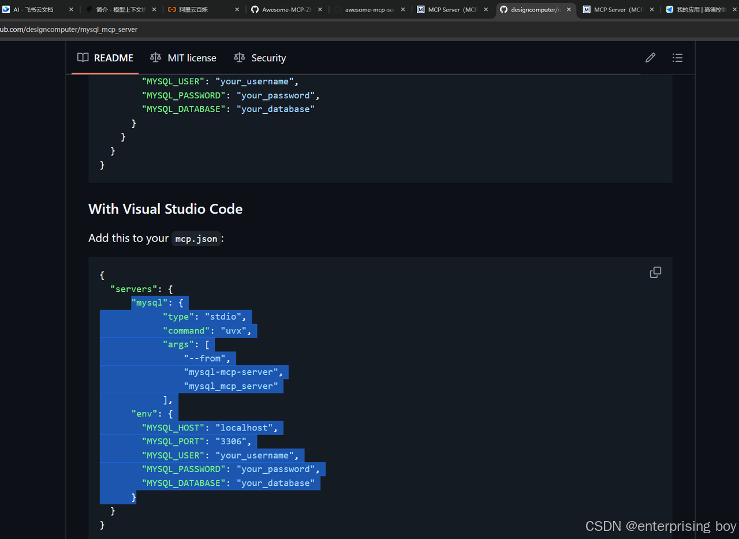Close the Awesome-MCP-ZH tab
Image resolution: width=739 pixels, height=539 pixels.
[320, 10]
